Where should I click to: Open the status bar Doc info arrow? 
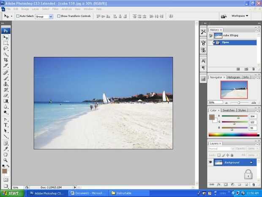tap(75, 187)
